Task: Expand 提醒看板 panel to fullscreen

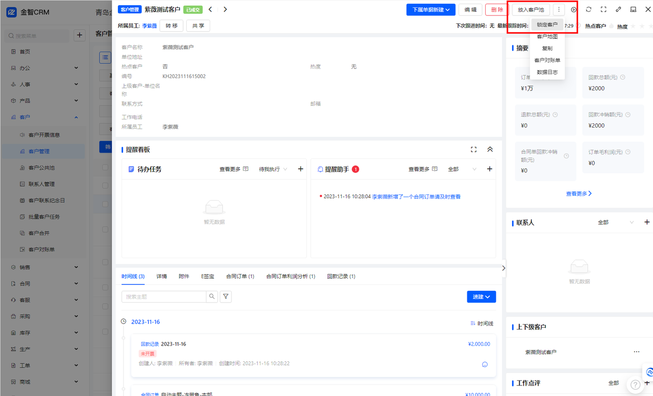Action: pyautogui.click(x=473, y=150)
